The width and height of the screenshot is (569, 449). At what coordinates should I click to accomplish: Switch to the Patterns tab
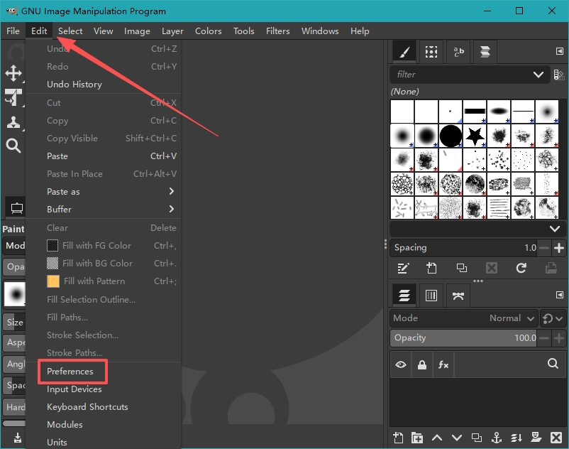click(x=431, y=52)
